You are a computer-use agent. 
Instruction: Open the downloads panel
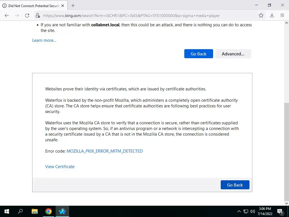click(272, 16)
